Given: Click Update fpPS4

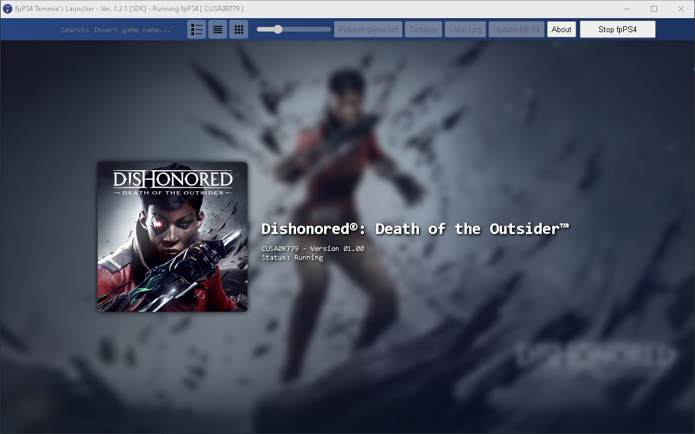Looking at the screenshot, I should click(x=516, y=29).
